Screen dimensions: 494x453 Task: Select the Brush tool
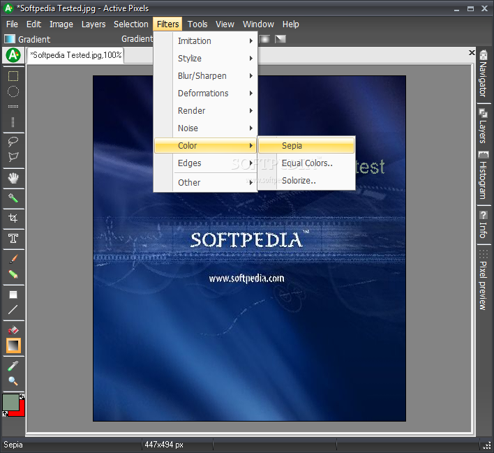pos(13,259)
